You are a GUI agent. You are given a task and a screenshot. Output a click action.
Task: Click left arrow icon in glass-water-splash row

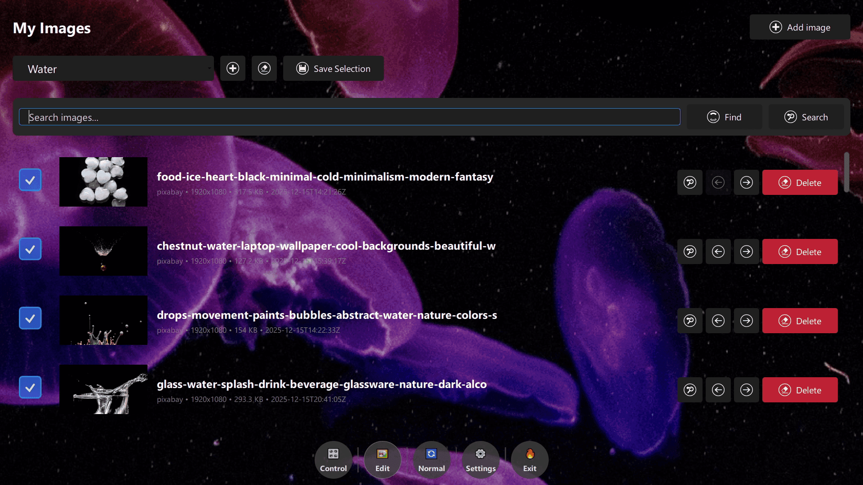(718, 390)
